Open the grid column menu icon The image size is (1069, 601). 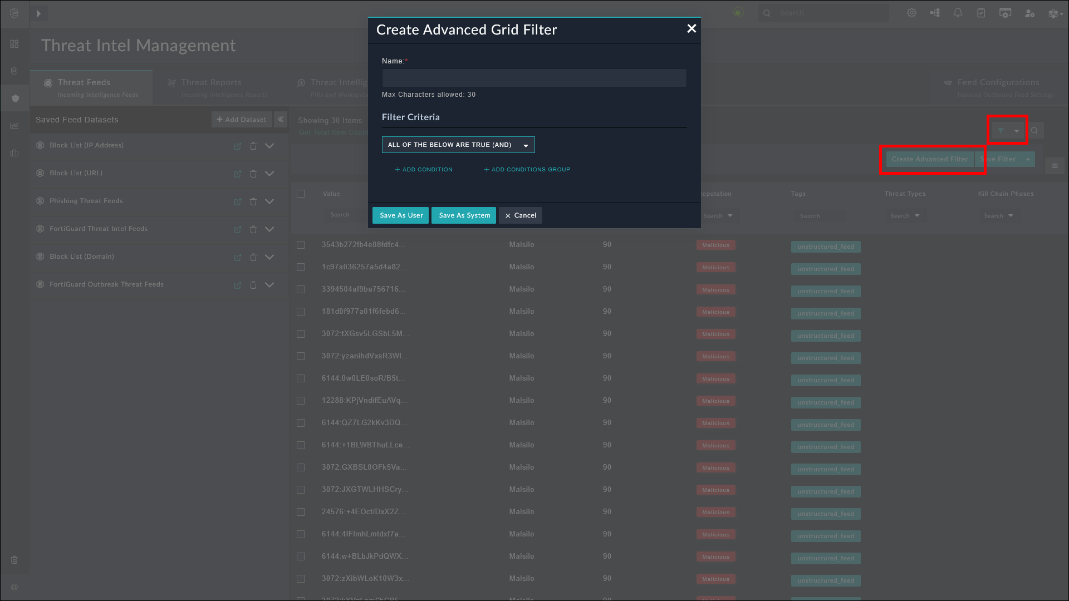point(1055,166)
